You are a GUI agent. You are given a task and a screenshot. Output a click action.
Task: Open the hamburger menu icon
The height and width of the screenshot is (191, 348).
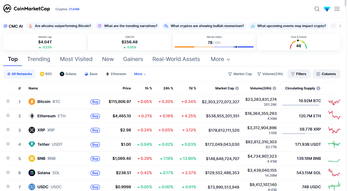coord(337,9)
